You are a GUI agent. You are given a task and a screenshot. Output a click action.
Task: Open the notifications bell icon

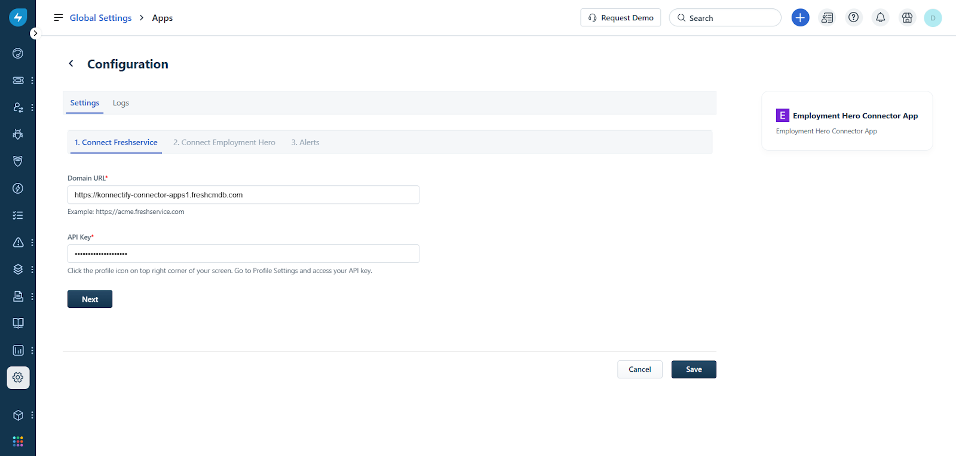click(x=881, y=18)
